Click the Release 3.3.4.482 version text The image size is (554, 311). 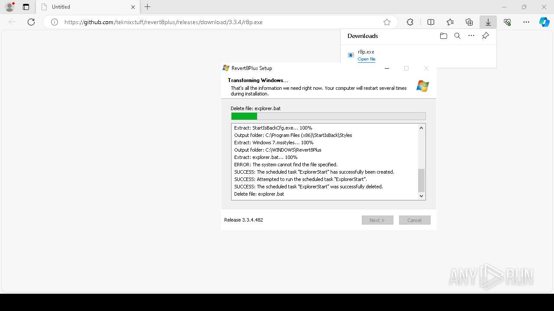(244, 220)
